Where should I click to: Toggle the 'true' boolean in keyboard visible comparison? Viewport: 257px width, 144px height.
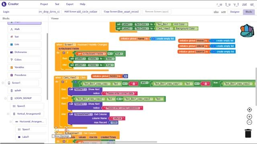[119, 54]
